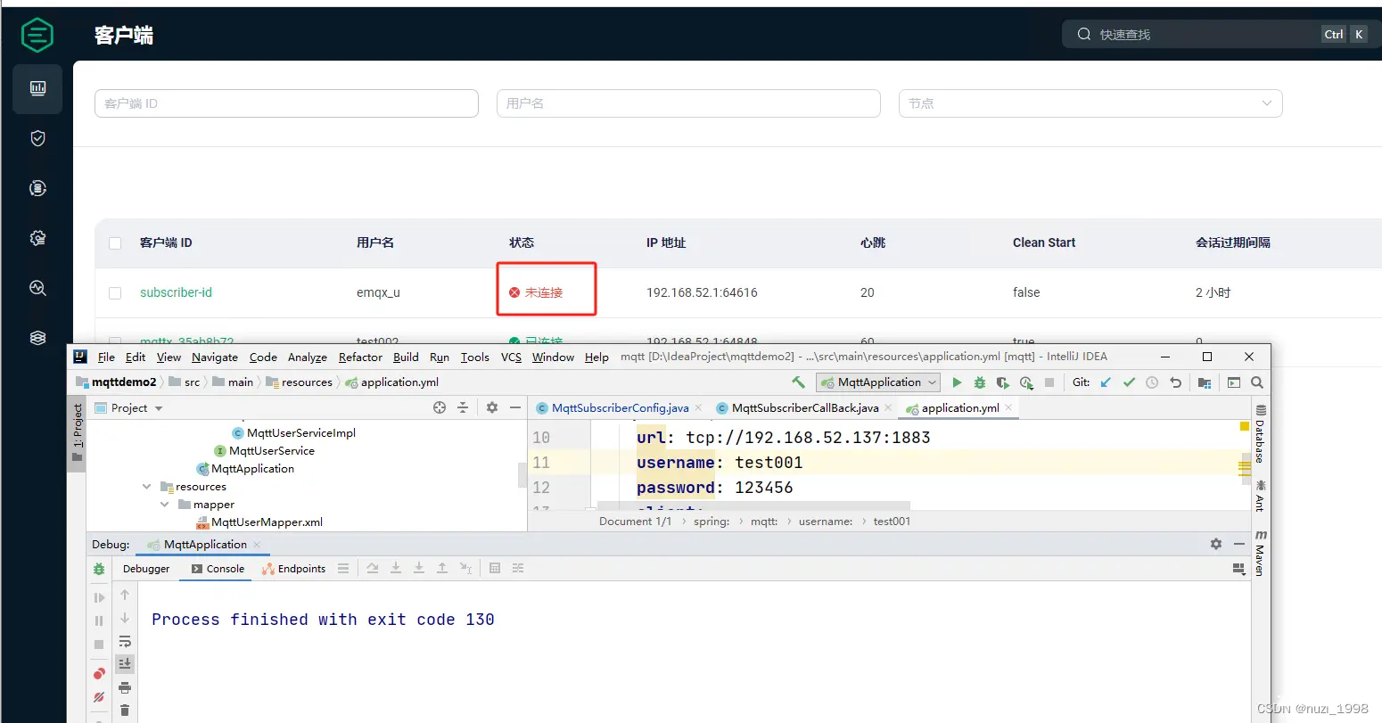Viewport: 1382px width, 723px height.
Task: Open the Navigate menu in IntelliJ
Action: [215, 357]
